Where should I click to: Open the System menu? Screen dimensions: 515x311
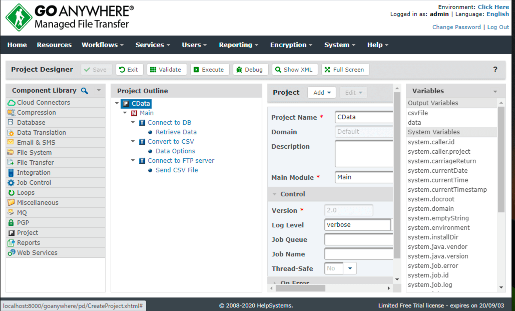pos(340,45)
